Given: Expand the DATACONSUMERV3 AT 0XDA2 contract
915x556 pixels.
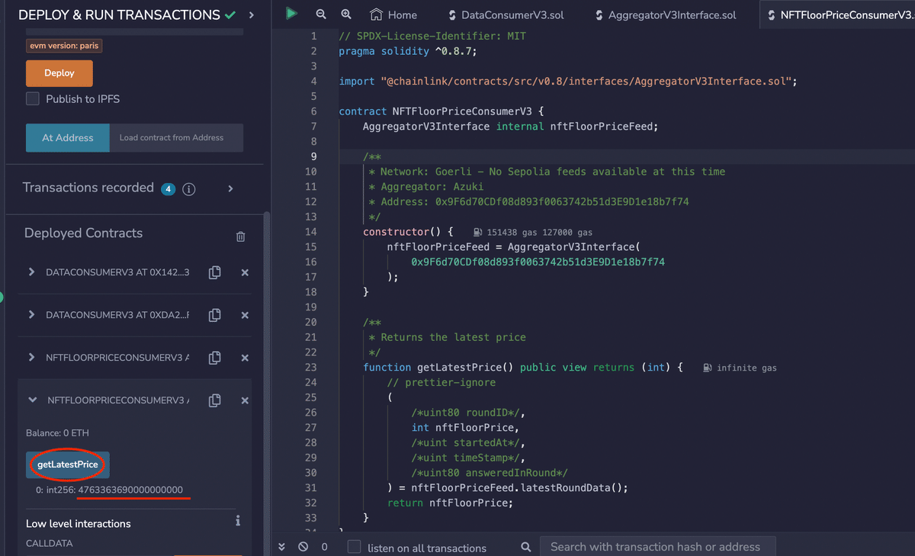Looking at the screenshot, I should [31, 315].
